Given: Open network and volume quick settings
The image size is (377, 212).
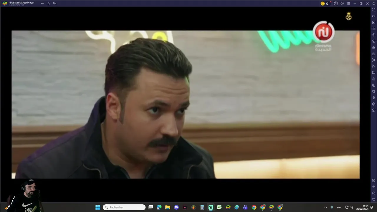Looking at the screenshot, I should coord(349,207).
